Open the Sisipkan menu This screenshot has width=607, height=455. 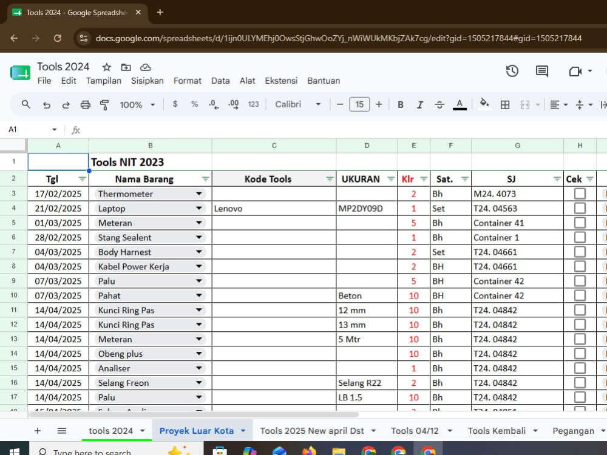147,81
